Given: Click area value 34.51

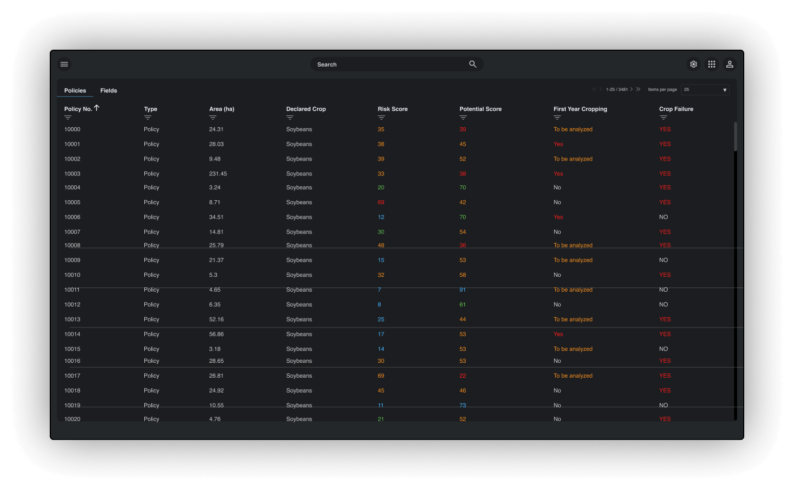Looking at the screenshot, I should click(216, 217).
